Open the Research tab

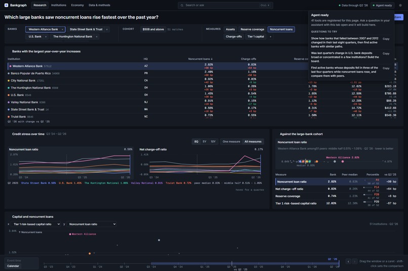(x=40, y=5)
